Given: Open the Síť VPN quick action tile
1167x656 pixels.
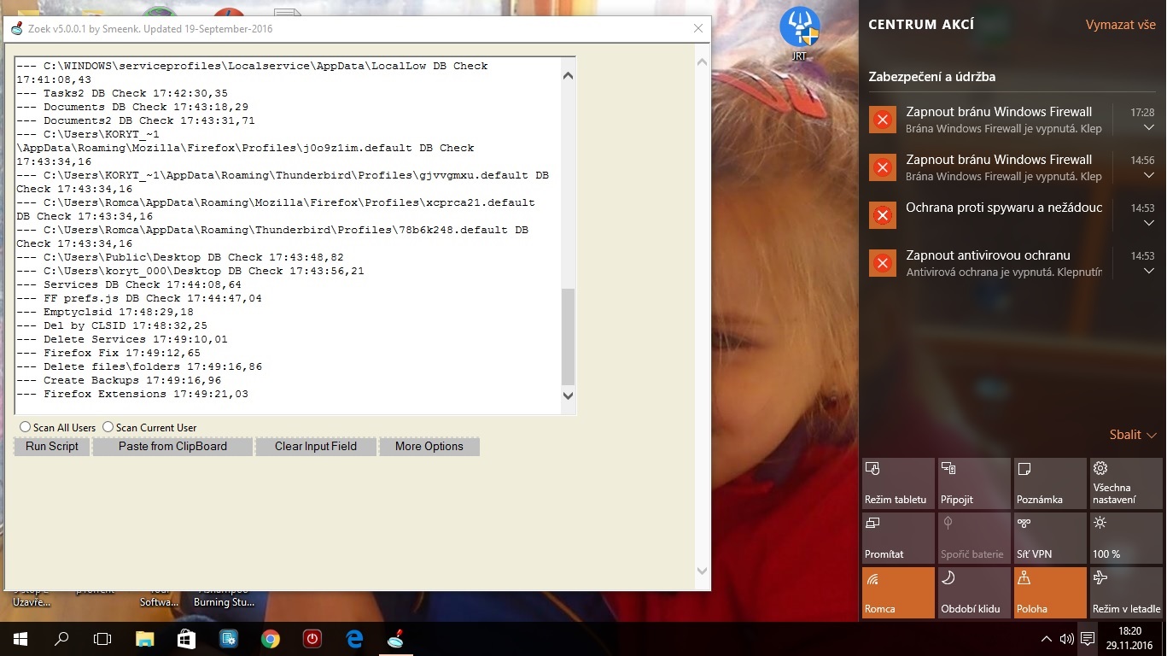Looking at the screenshot, I should (x=1050, y=538).
